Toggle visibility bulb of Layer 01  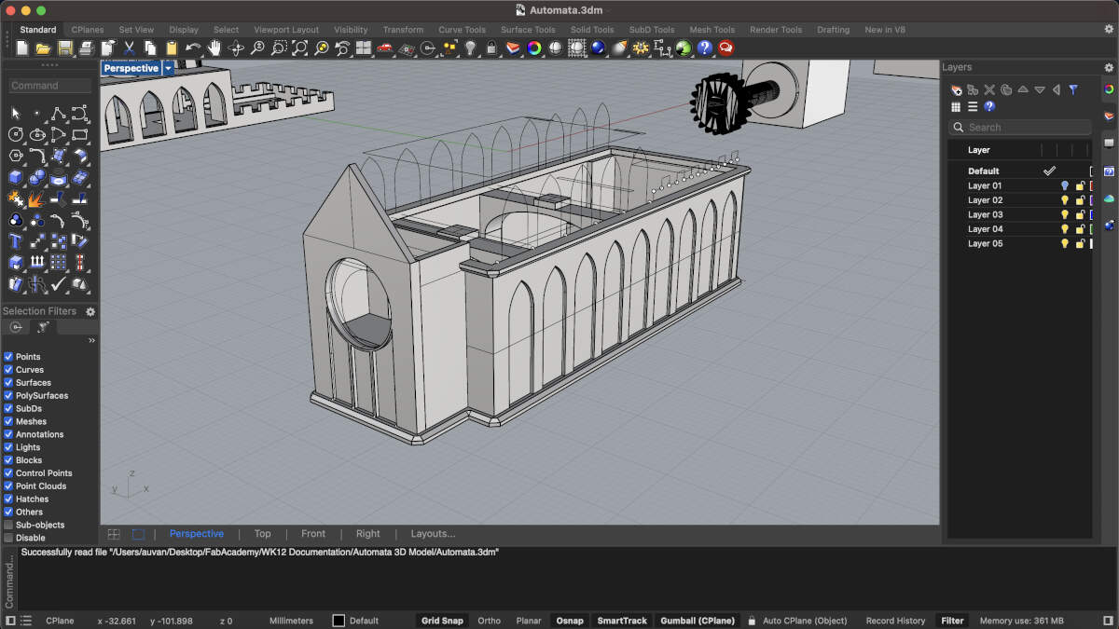pyautogui.click(x=1064, y=185)
